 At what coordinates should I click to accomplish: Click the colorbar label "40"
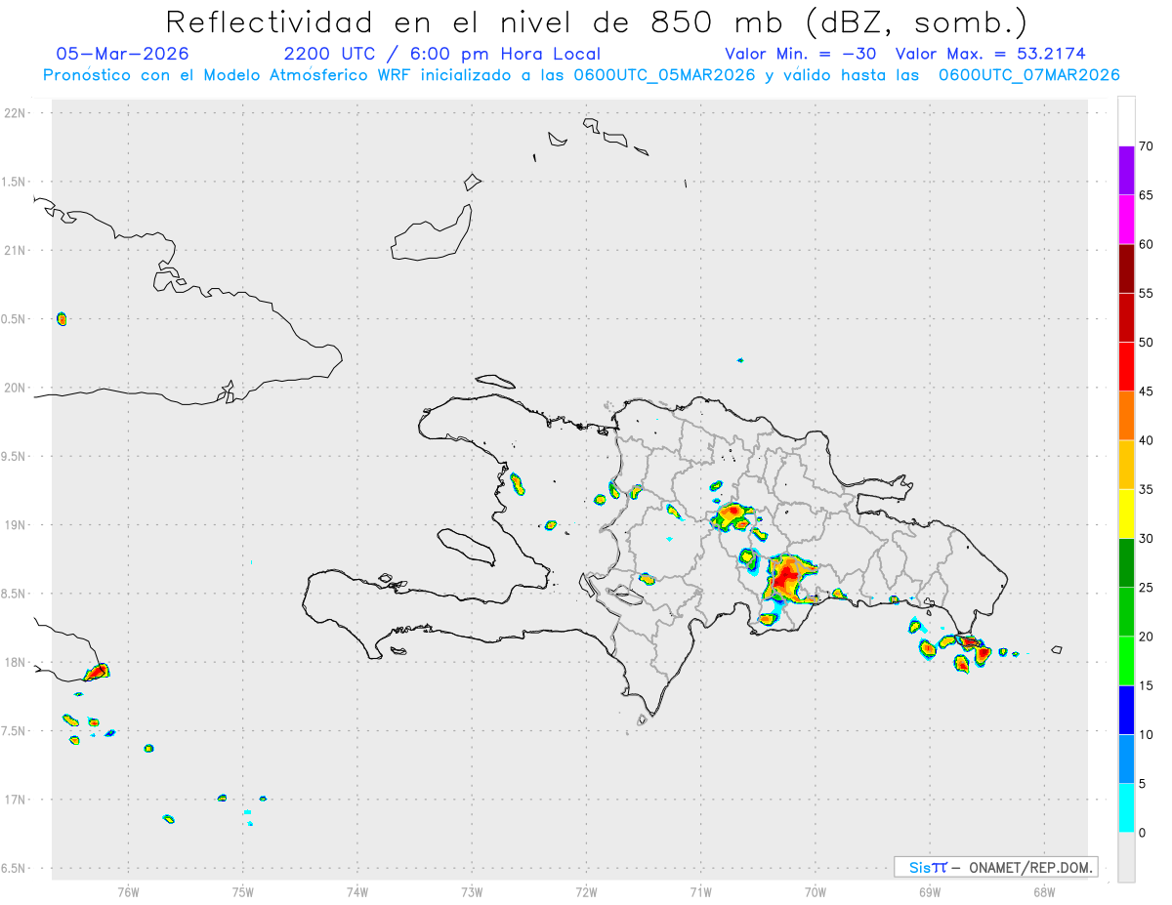click(x=1146, y=440)
